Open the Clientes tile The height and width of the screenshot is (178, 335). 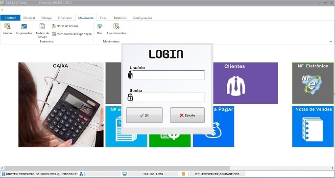tap(245, 83)
